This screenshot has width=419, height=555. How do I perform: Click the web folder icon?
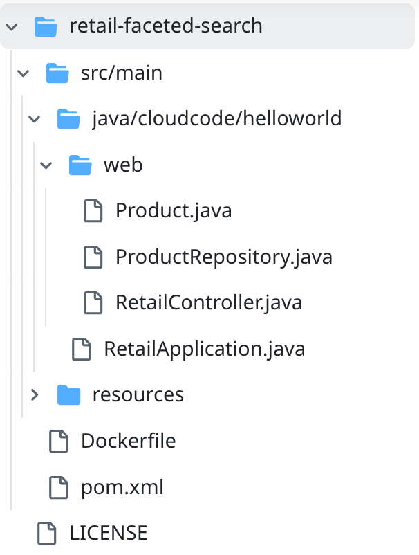point(80,165)
